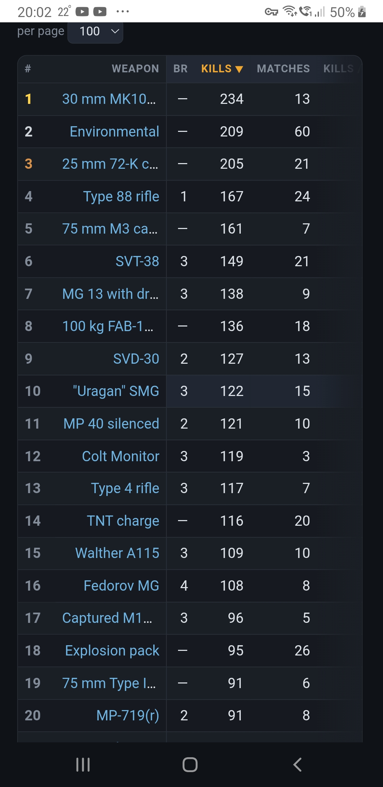Tap the three-dots notification overflow icon
Image resolution: width=383 pixels, height=787 pixels.
tap(123, 12)
